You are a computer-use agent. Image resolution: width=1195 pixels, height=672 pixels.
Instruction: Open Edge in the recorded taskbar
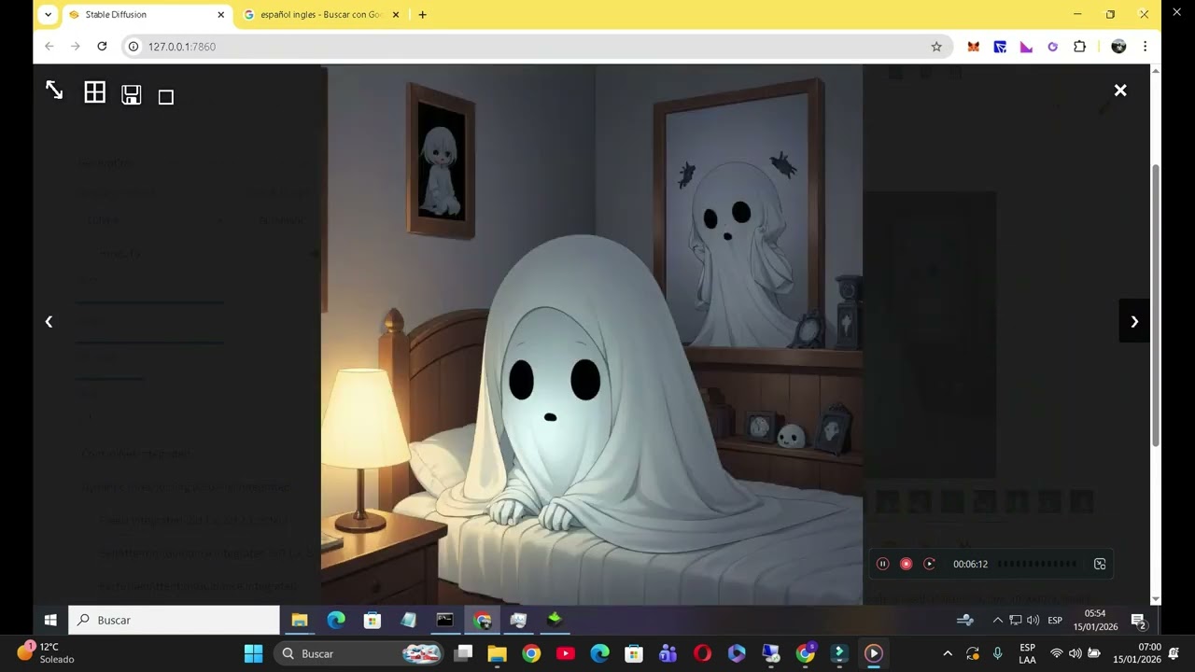coord(336,620)
